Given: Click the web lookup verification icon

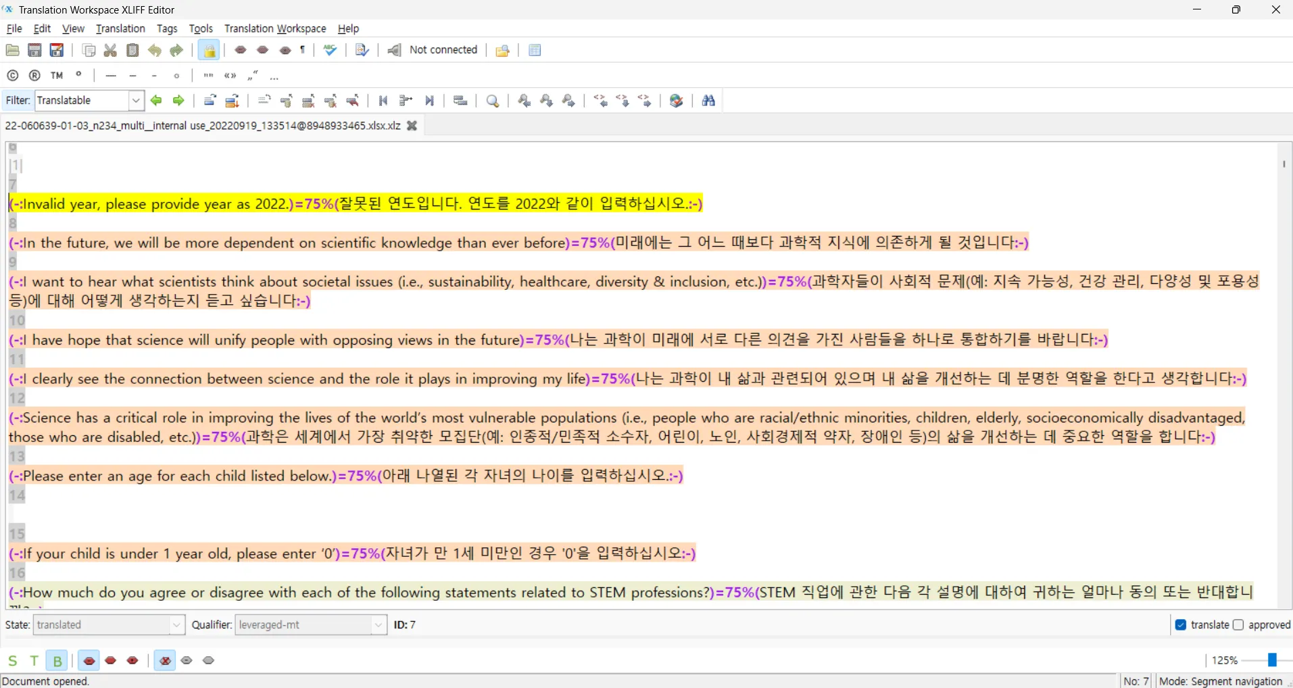Looking at the screenshot, I should (x=675, y=100).
